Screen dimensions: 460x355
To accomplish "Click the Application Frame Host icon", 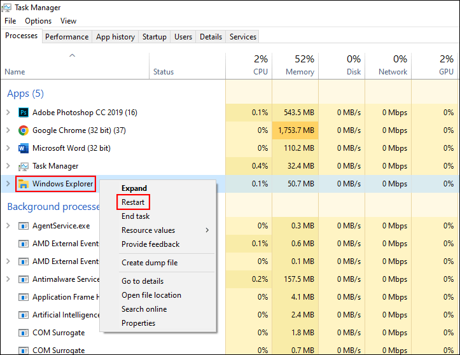I will (x=24, y=297).
